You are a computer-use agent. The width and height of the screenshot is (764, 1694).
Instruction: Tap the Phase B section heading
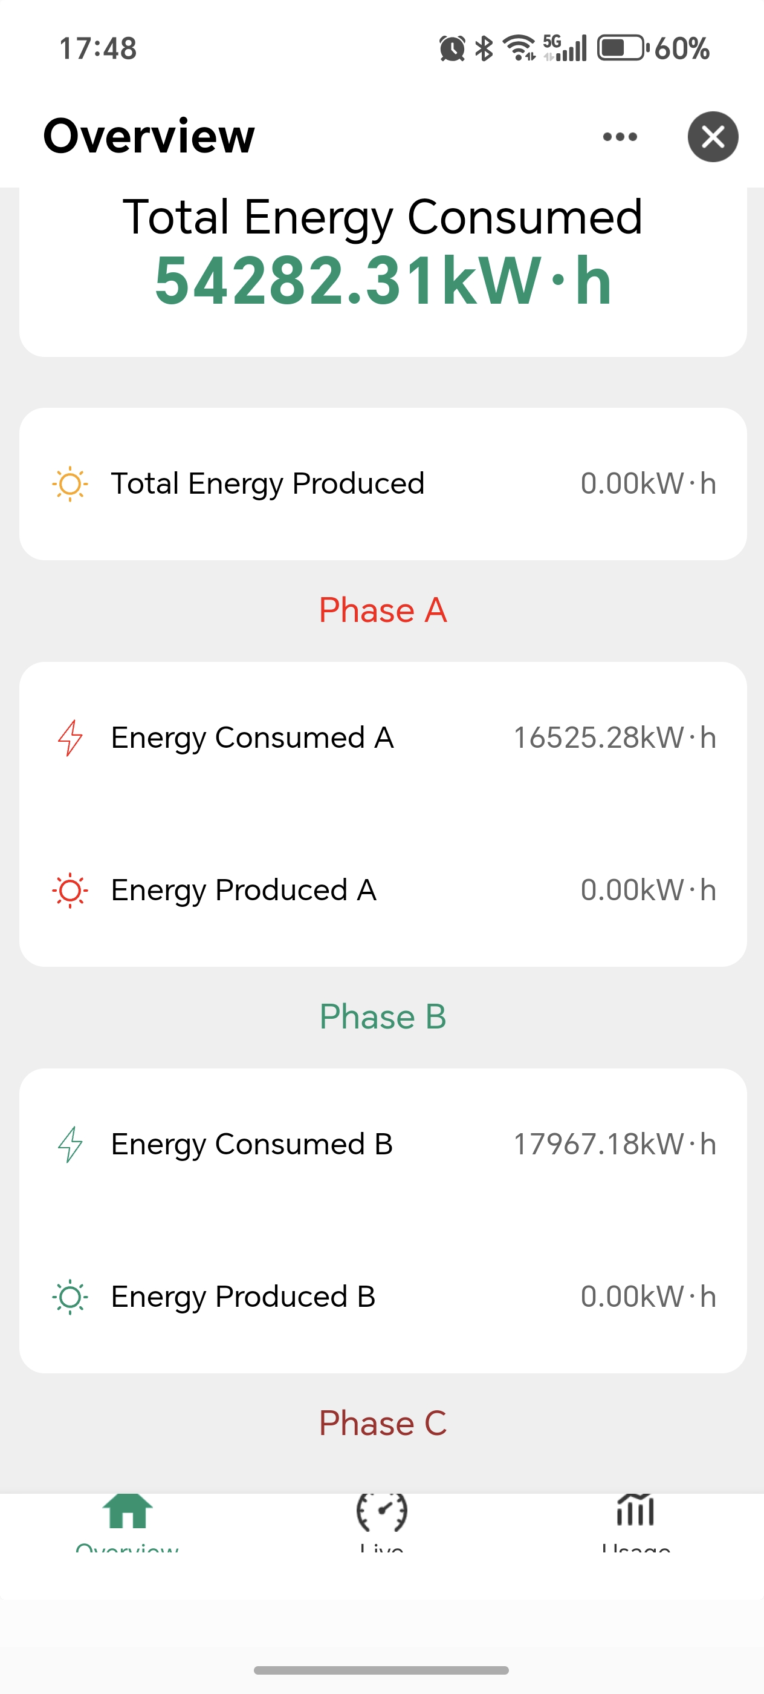(x=383, y=1016)
